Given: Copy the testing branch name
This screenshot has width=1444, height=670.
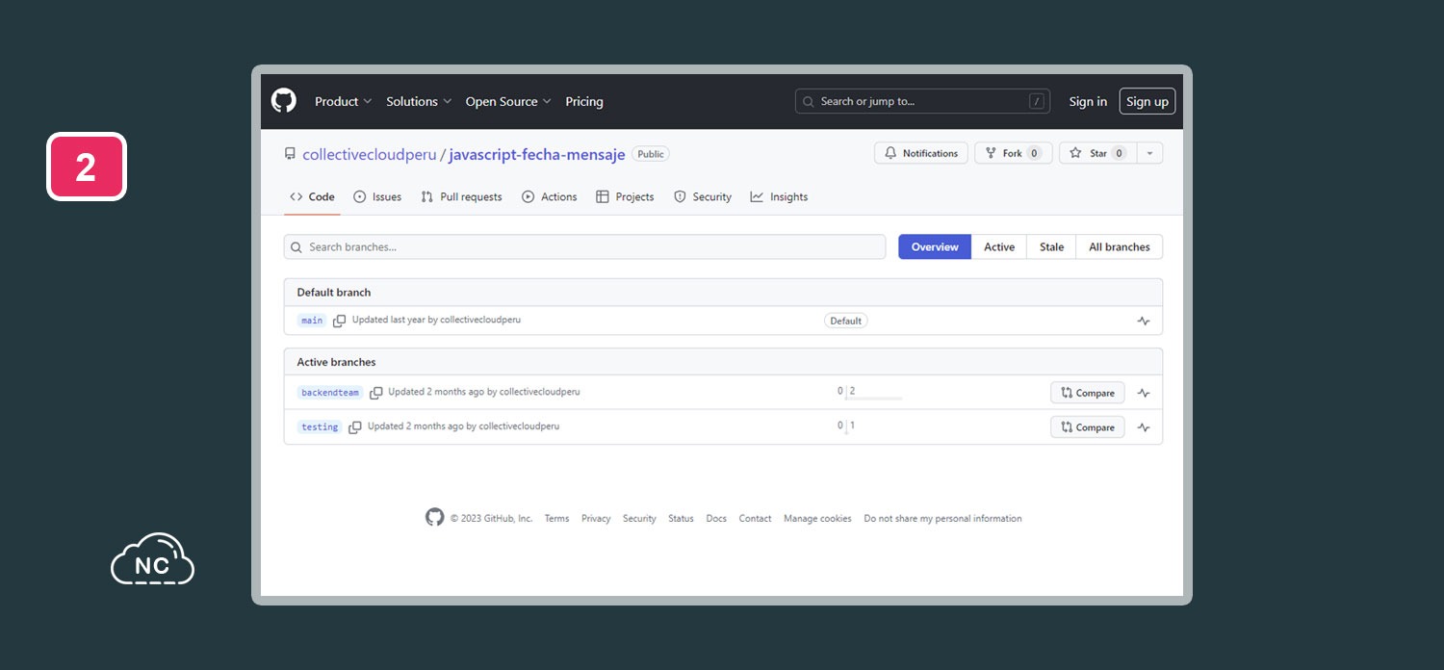Looking at the screenshot, I should click(355, 427).
